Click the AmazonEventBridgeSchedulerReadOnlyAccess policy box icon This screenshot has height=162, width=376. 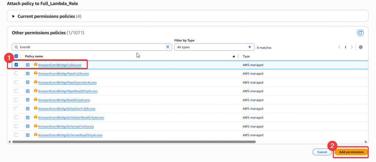pyautogui.click(x=36, y=117)
